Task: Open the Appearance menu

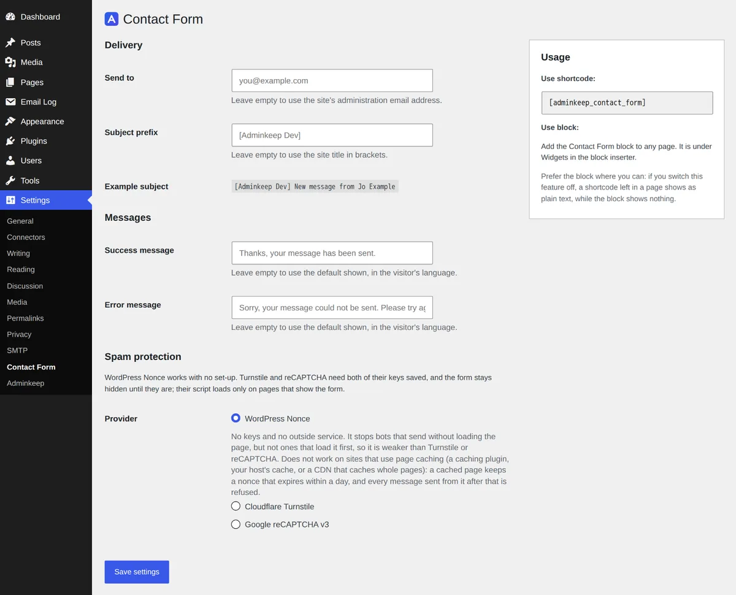Action: point(46,121)
